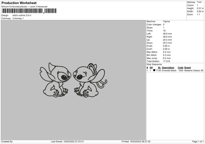Click the Max Stitch value 6.2 mm

coord(167,52)
